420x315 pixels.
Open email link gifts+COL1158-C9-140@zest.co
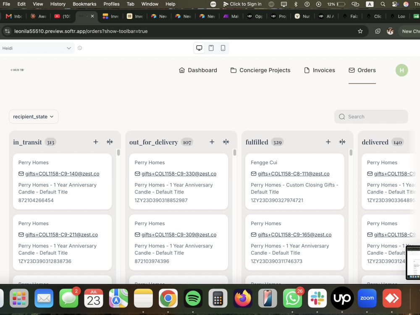63,173
